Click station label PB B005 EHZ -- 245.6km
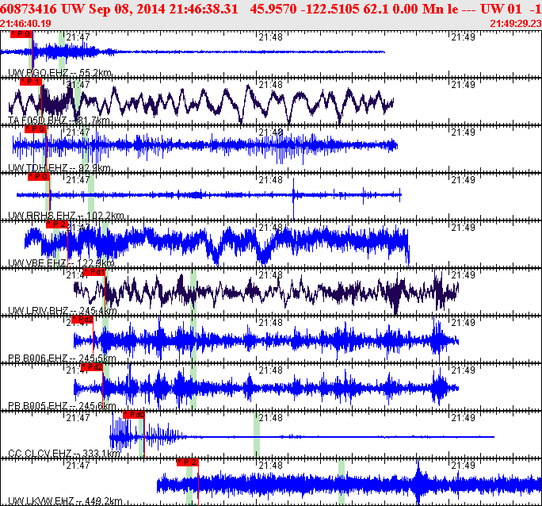542x506 pixels. (62, 406)
